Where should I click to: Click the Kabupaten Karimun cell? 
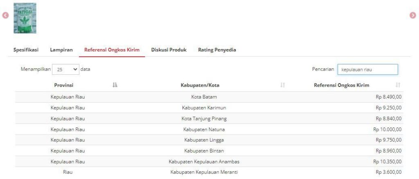204,108
